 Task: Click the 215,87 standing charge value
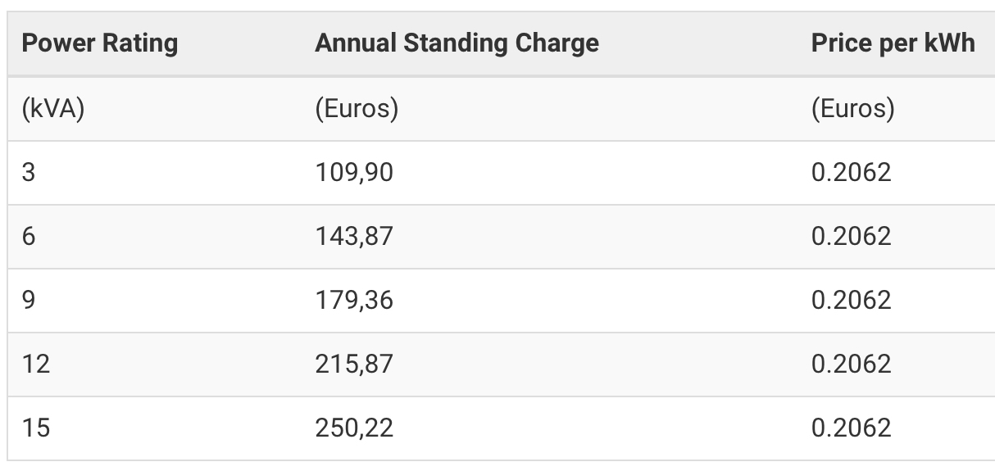pos(354,364)
